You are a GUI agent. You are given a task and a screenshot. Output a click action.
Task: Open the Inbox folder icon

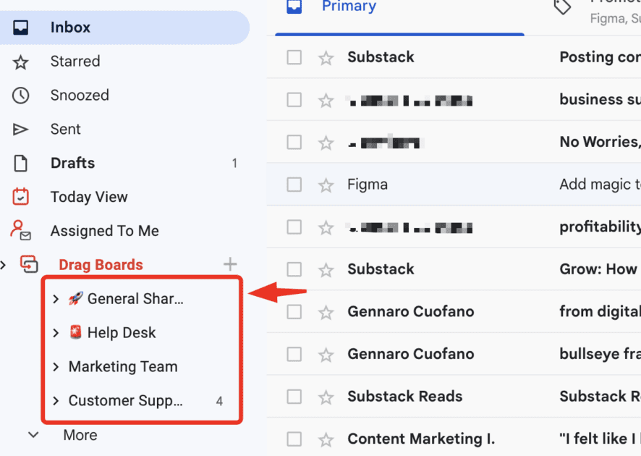pyautogui.click(x=20, y=28)
